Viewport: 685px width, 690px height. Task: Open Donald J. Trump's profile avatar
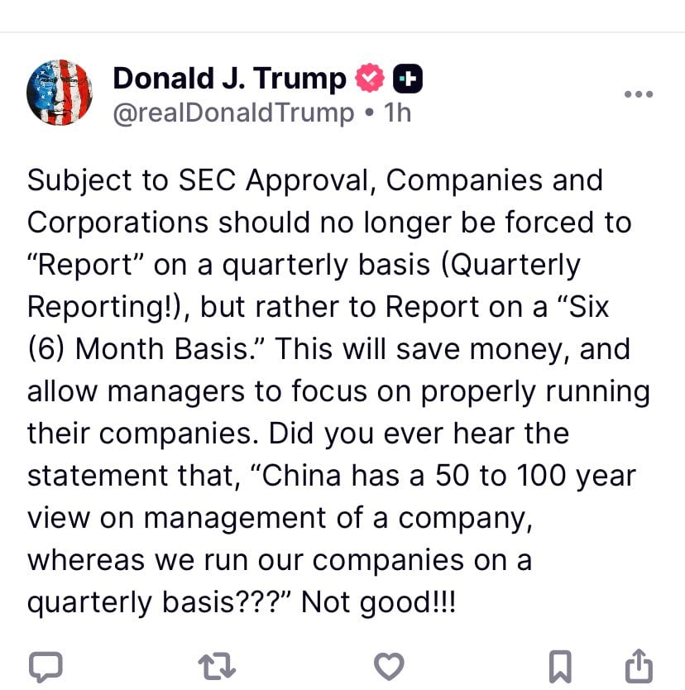(60, 91)
